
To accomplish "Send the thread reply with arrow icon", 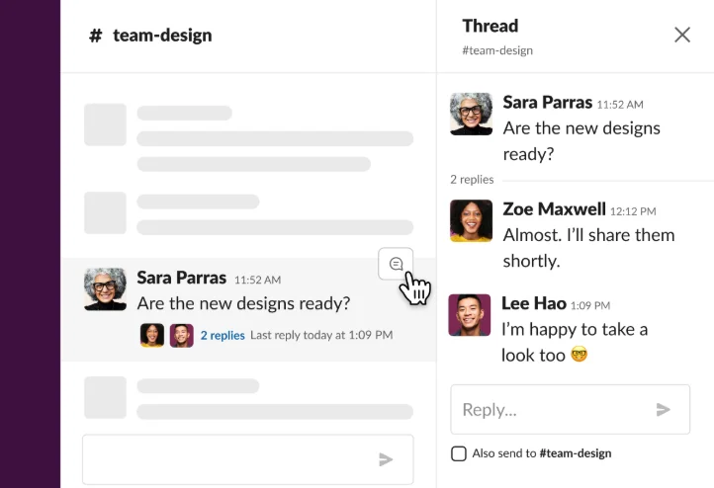I will pos(663,409).
